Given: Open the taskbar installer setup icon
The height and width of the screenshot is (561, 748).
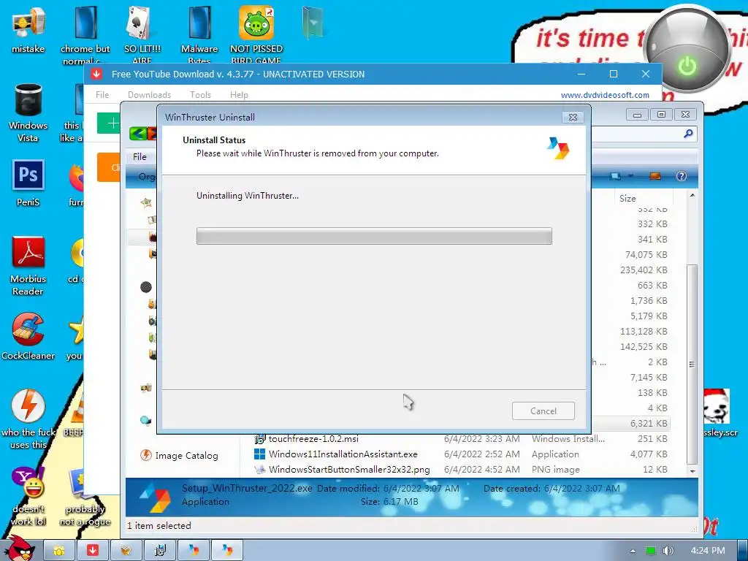Looking at the screenshot, I should (160, 551).
